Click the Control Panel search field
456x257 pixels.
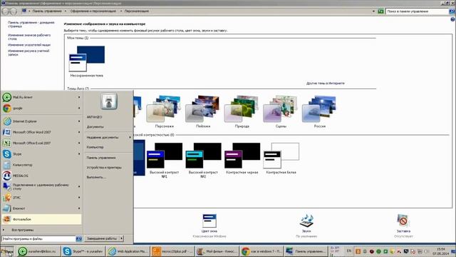click(417, 11)
